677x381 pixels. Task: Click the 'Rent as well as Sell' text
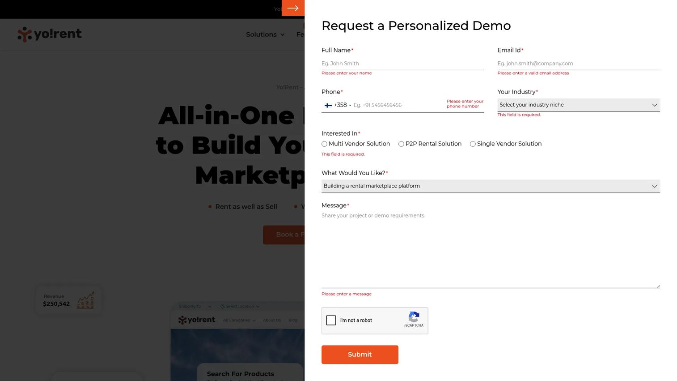(x=246, y=207)
